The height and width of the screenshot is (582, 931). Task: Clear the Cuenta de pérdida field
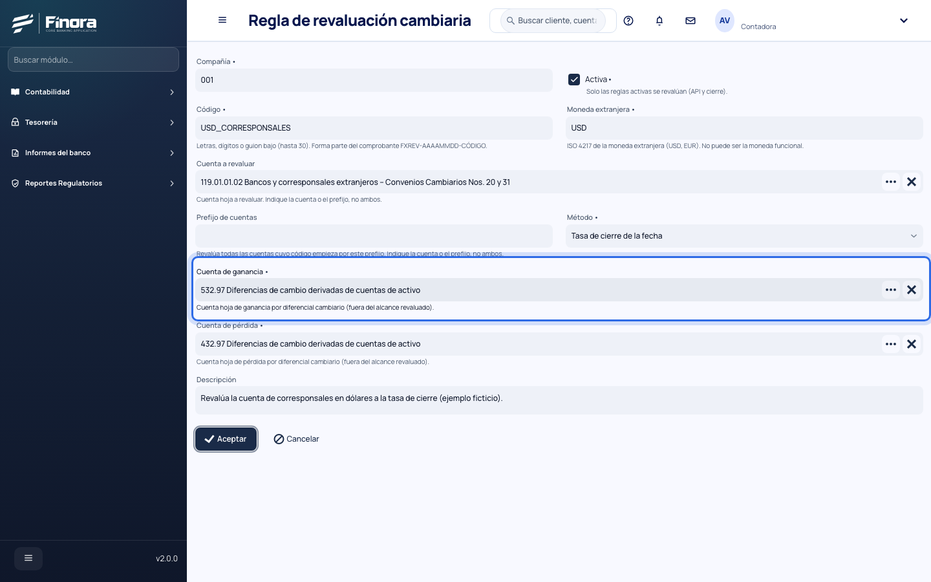click(912, 344)
